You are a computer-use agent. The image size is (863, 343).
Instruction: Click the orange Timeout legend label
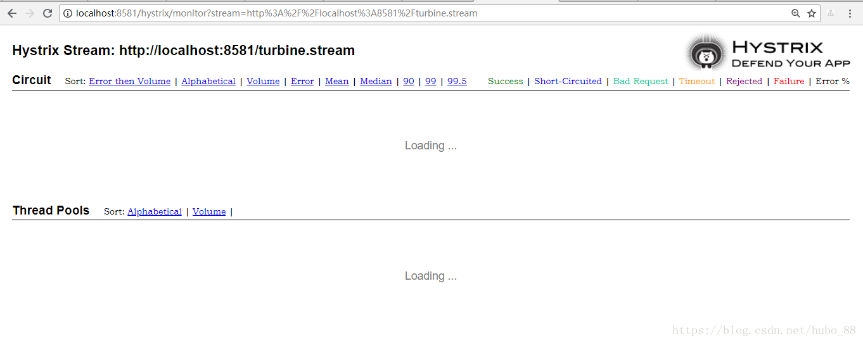click(697, 81)
